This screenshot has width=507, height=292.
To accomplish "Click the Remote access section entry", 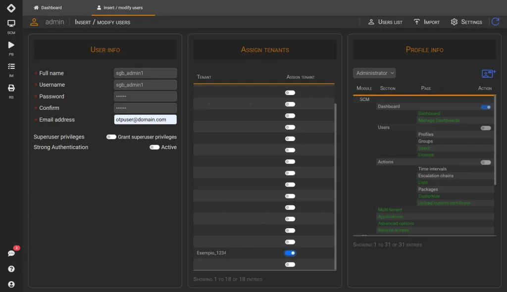I will [x=393, y=230].
